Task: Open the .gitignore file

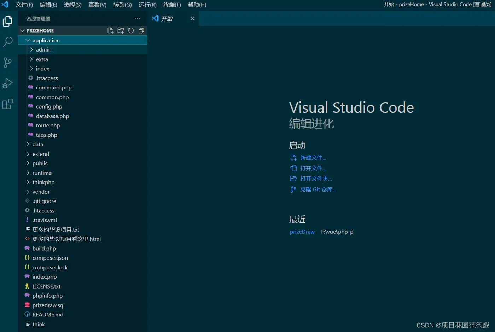Action: coord(82,201)
